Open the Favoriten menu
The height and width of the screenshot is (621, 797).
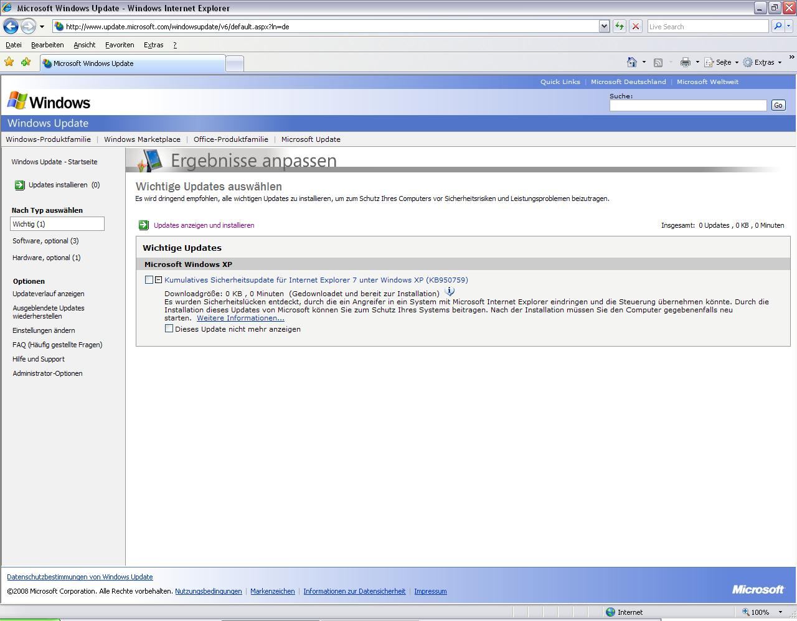coord(120,45)
